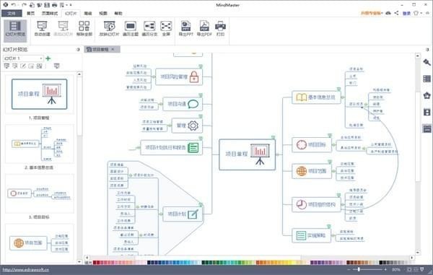Screen dimensions: 433x275
Task: Export using the 导出PDF icon
Action: pyautogui.click(x=204, y=29)
